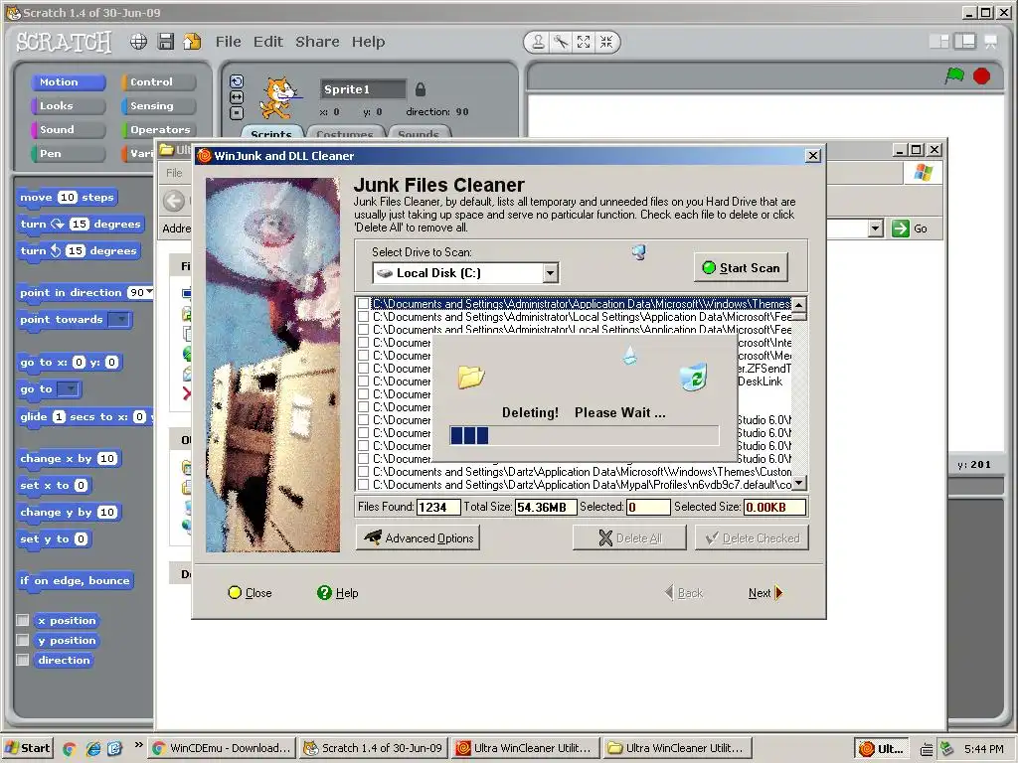1018x763 pixels.
Task: Click the Scratch share project icon
Action: click(192, 42)
